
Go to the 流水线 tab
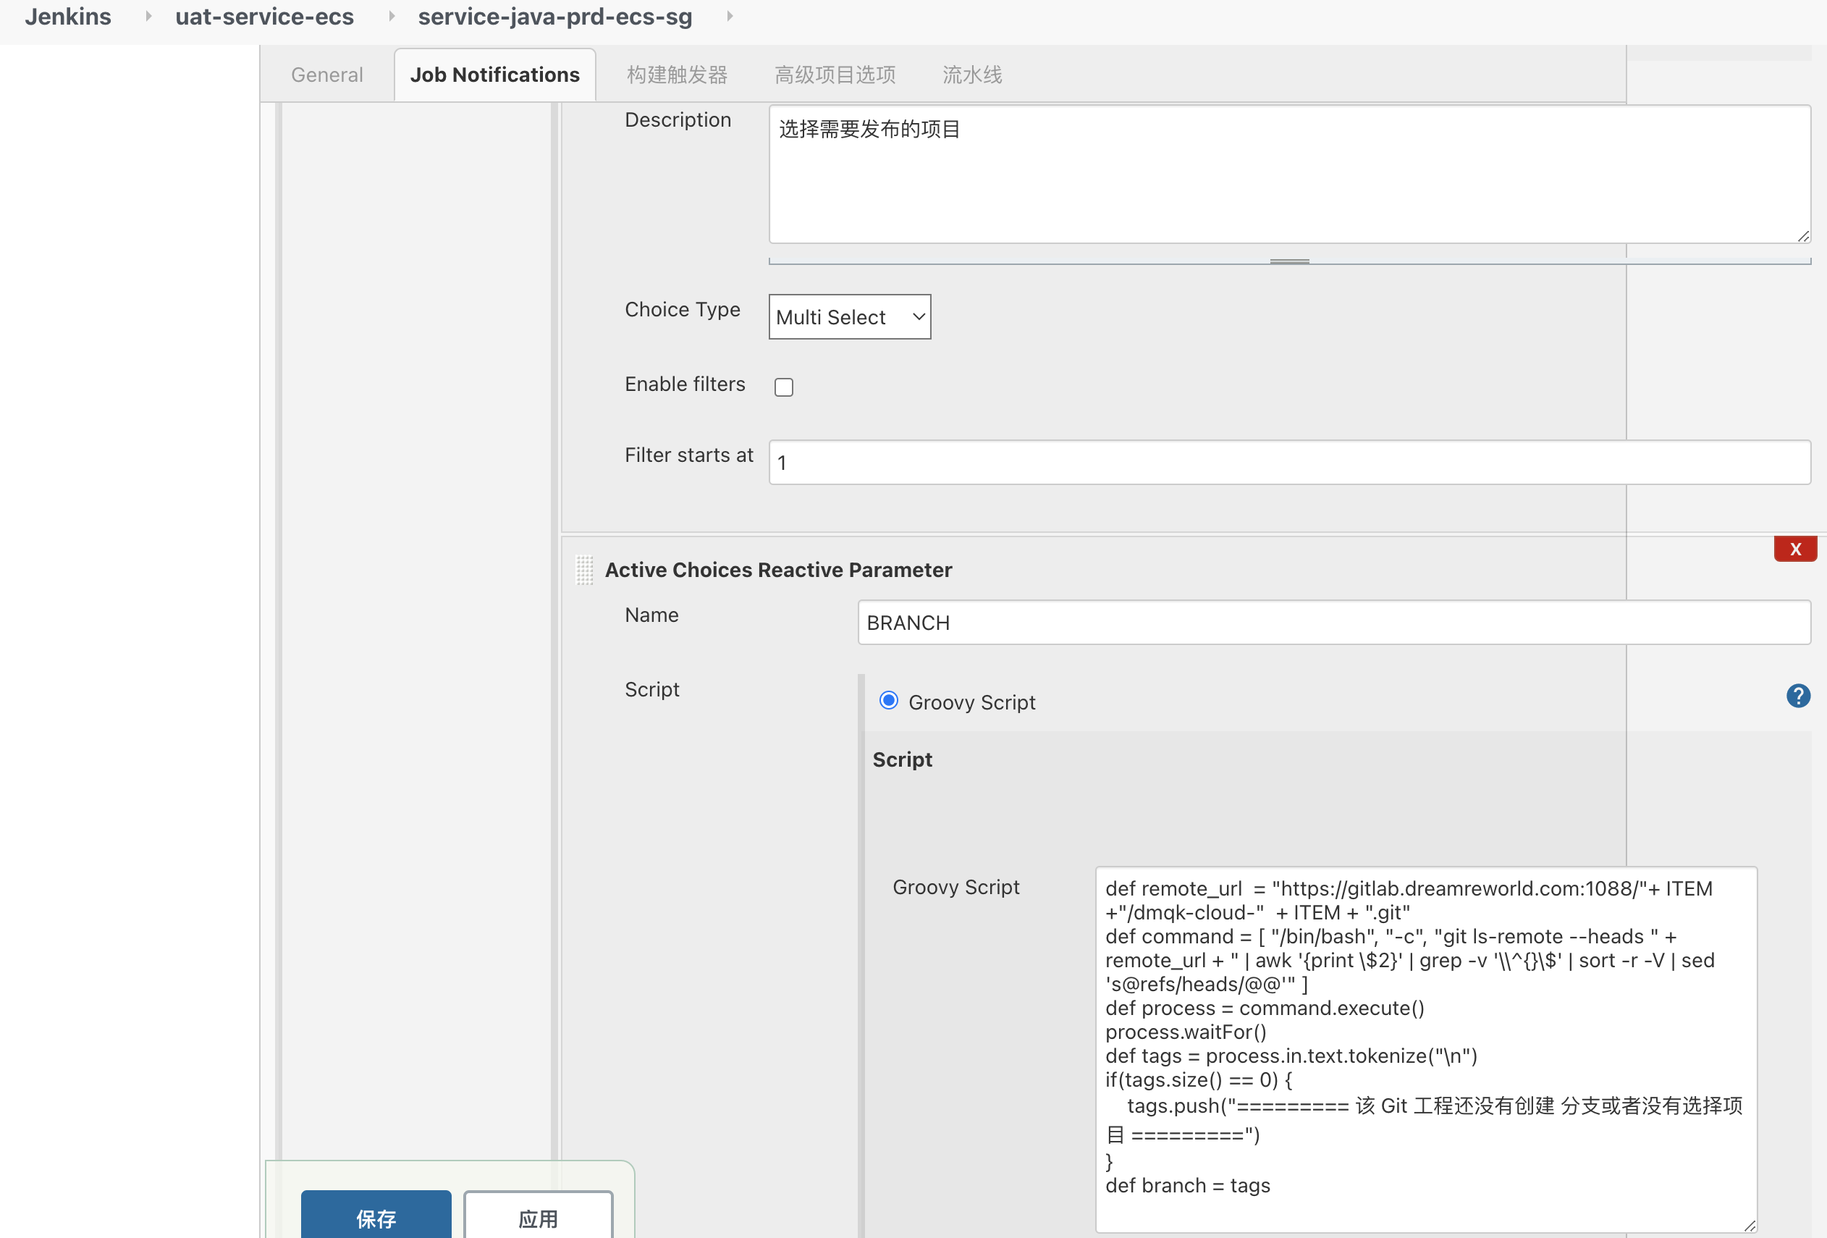971,75
